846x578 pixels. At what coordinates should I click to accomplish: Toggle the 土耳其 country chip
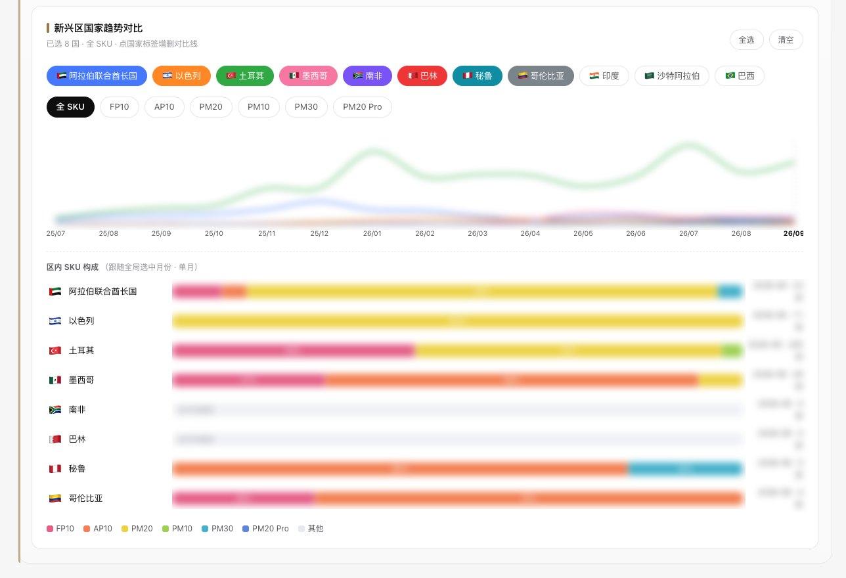click(x=245, y=76)
